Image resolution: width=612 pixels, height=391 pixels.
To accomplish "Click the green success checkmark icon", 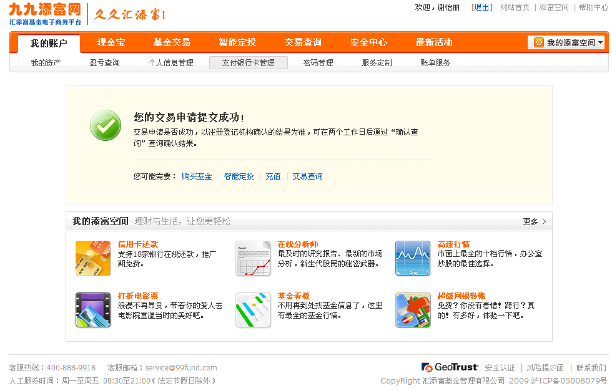I will coord(106,125).
